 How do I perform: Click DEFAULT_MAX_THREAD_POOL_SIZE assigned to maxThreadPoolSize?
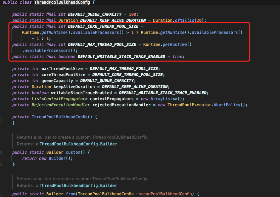click(x=124, y=69)
